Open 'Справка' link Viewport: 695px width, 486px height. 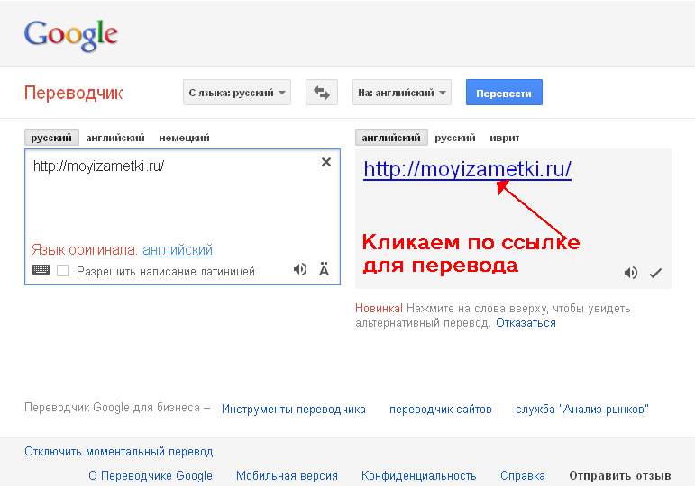523,476
